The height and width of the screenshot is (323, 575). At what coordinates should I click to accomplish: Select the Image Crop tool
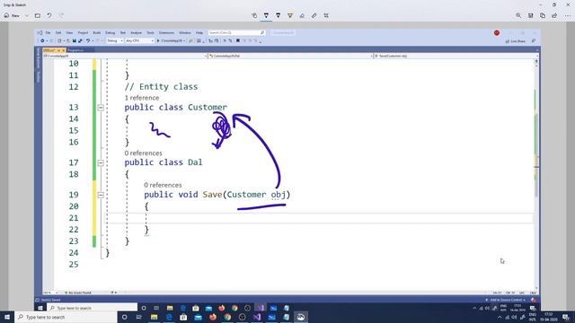pyautogui.click(x=326, y=16)
